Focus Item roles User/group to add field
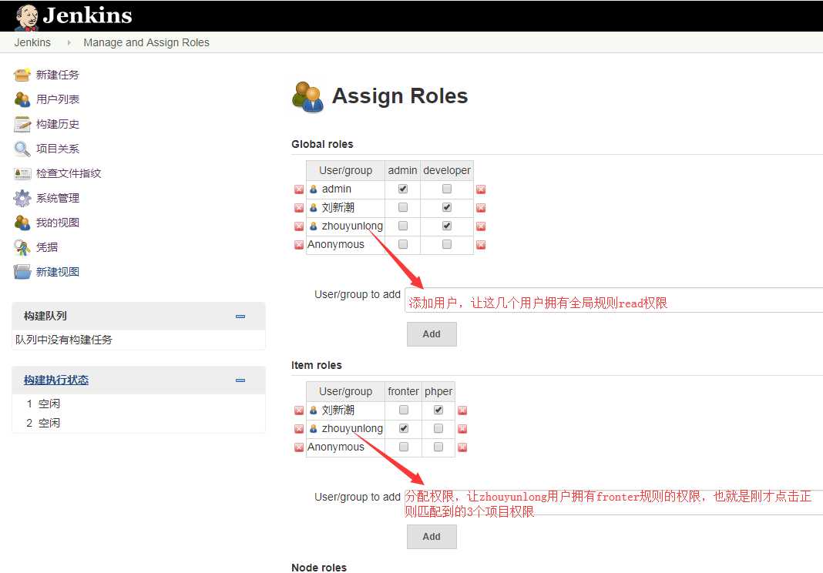This screenshot has width=823, height=573. (x=613, y=502)
